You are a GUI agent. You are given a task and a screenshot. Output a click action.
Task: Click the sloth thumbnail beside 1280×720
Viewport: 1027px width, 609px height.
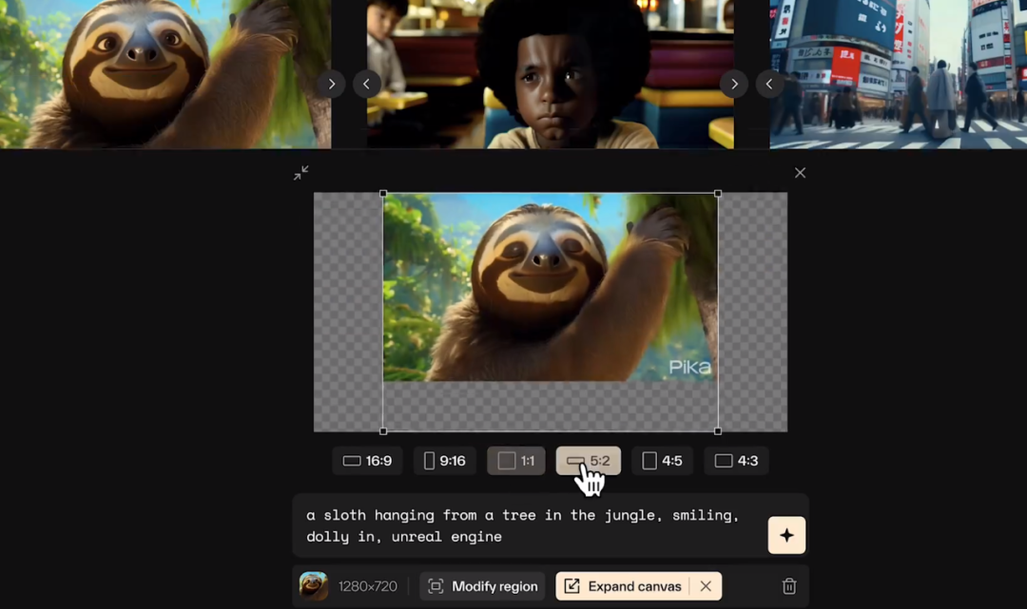(x=314, y=585)
